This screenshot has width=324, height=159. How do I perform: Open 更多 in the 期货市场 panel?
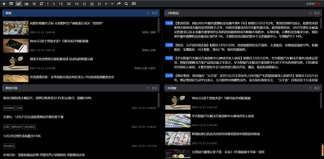point(155,88)
